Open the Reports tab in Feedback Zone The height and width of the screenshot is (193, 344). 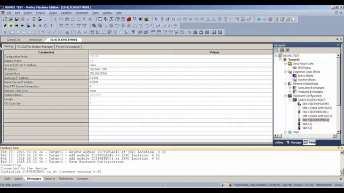(50, 179)
